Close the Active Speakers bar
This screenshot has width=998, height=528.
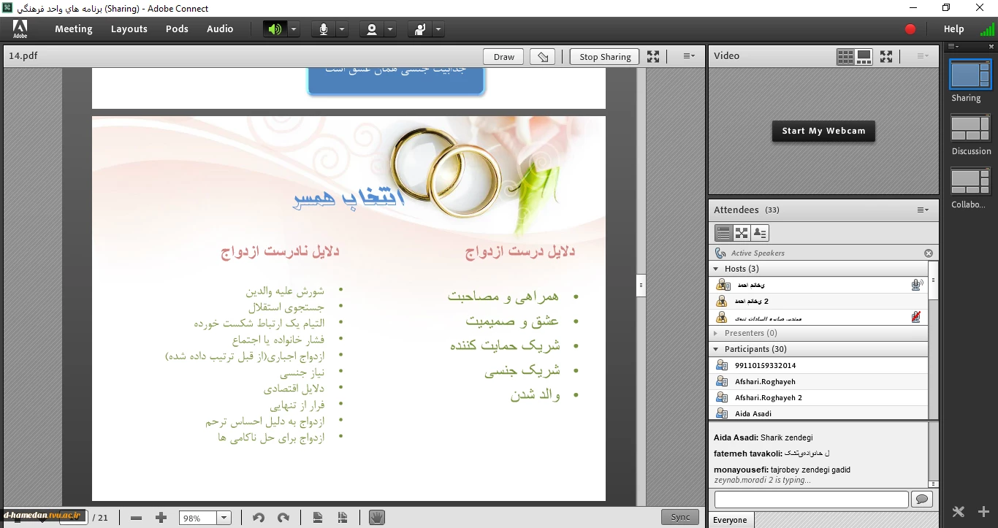[x=929, y=253]
